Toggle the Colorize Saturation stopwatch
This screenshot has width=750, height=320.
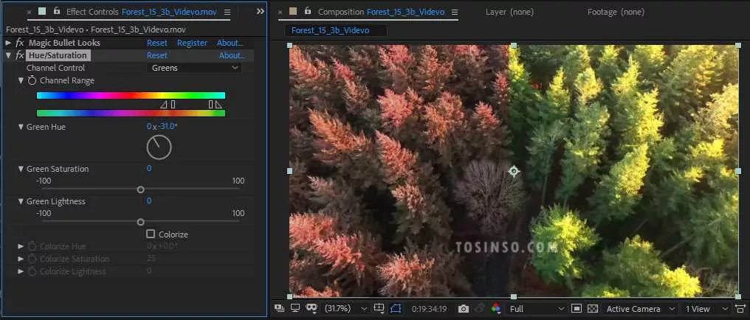pos(32,259)
